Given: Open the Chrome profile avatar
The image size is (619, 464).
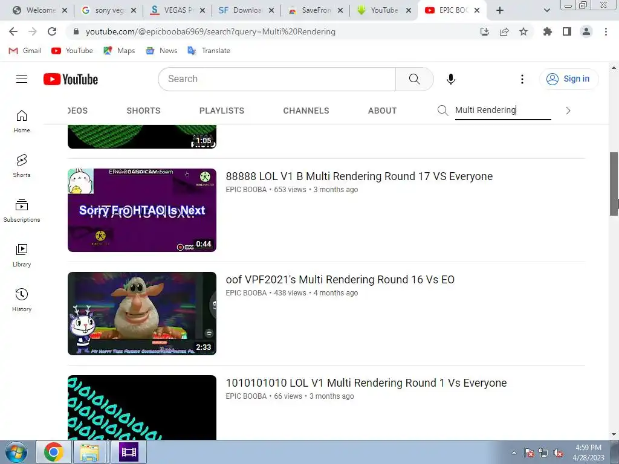Looking at the screenshot, I should (586, 31).
